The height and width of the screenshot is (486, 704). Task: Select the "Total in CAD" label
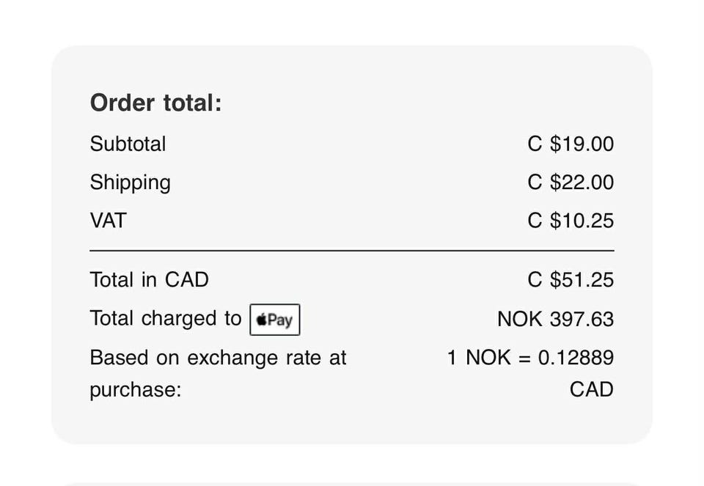click(149, 279)
